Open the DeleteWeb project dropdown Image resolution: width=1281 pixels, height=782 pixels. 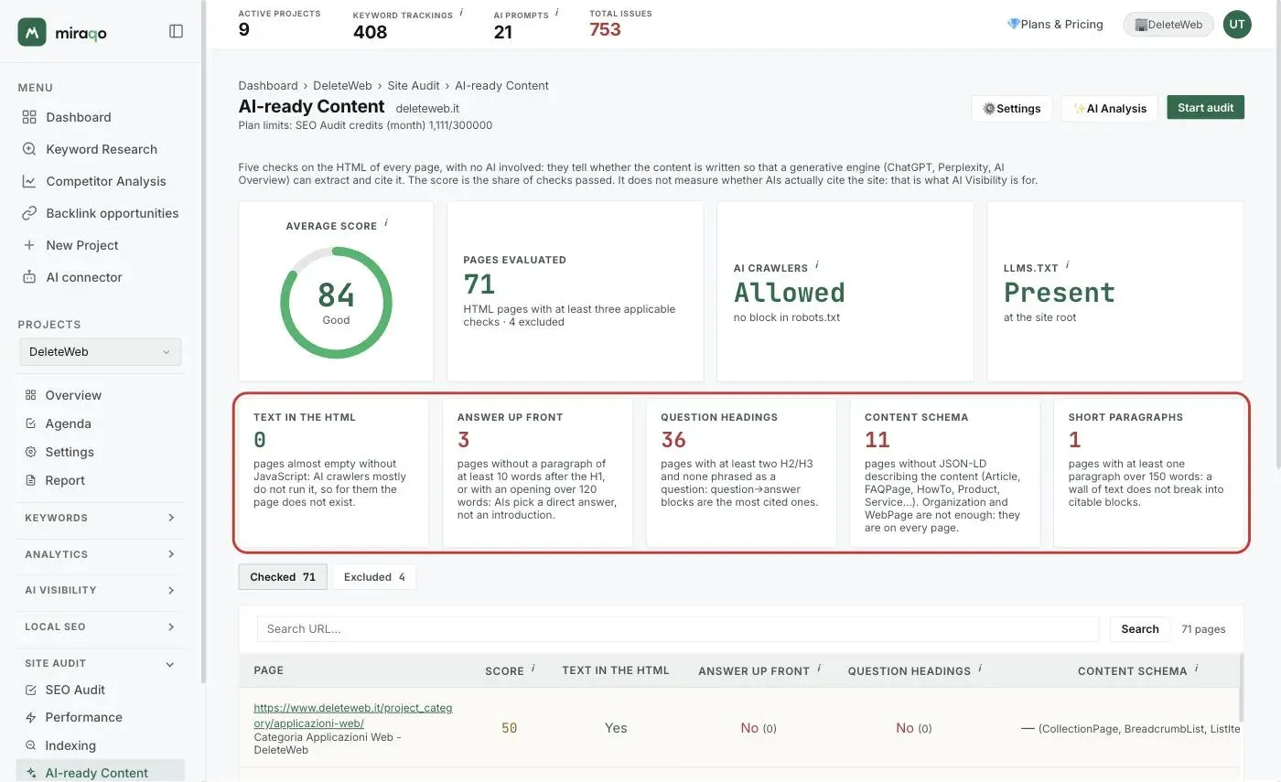(x=101, y=351)
